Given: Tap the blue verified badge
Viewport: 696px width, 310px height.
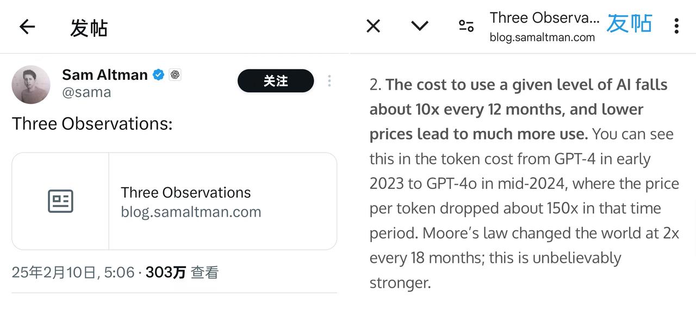Looking at the screenshot, I should coord(158,75).
